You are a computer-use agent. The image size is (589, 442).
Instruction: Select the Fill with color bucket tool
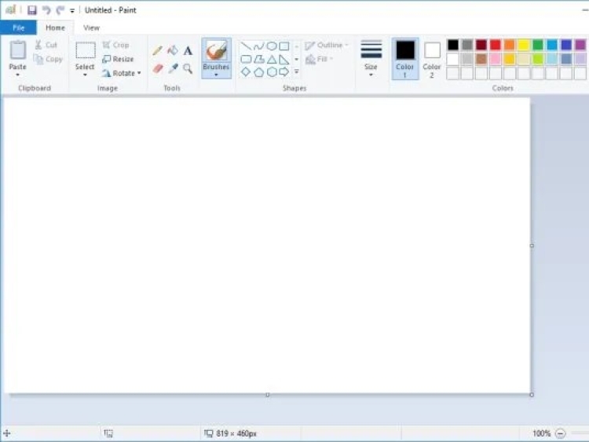point(173,50)
